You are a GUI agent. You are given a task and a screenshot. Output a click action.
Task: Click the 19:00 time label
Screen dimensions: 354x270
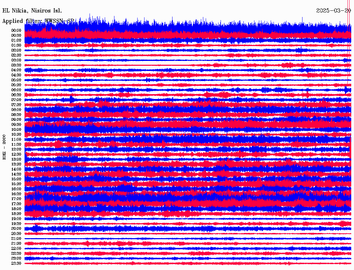[x=16, y=219]
